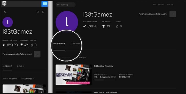Open the cropped game thumbnail in mobile view
This screenshot has width=186, height=94.
point(24,89)
